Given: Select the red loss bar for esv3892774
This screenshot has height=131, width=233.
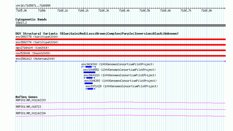Looking at the screenshot, I should click(x=120, y=45).
